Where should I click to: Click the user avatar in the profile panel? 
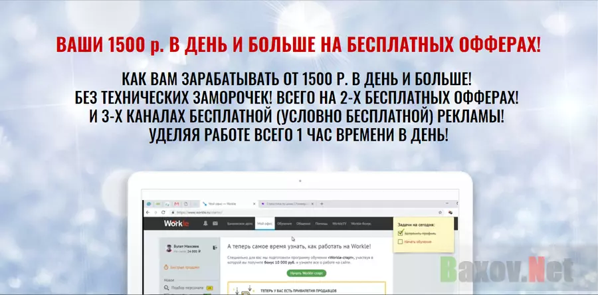click(x=169, y=248)
